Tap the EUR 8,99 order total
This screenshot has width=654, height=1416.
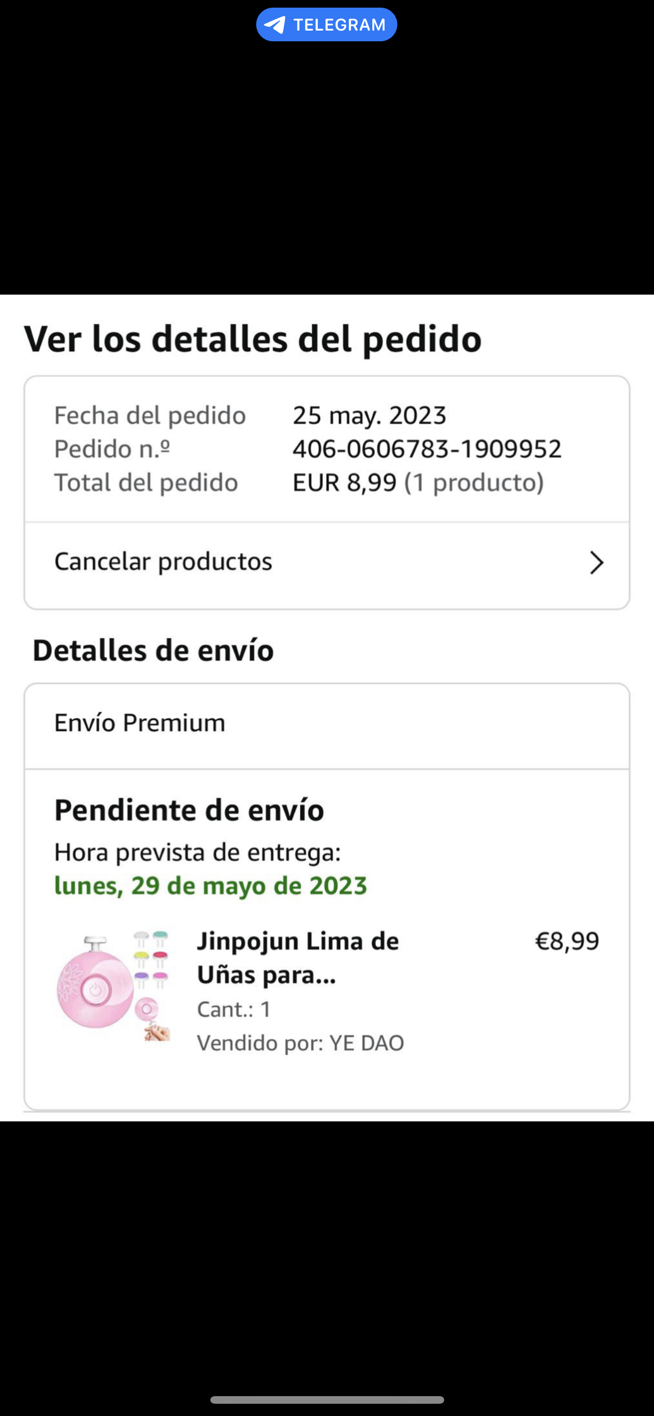click(344, 483)
